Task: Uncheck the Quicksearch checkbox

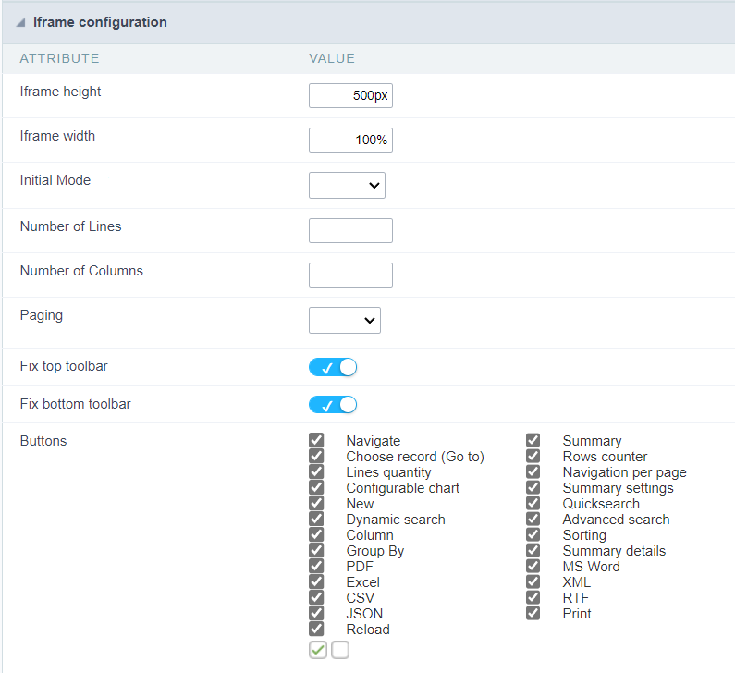Action: click(x=533, y=503)
